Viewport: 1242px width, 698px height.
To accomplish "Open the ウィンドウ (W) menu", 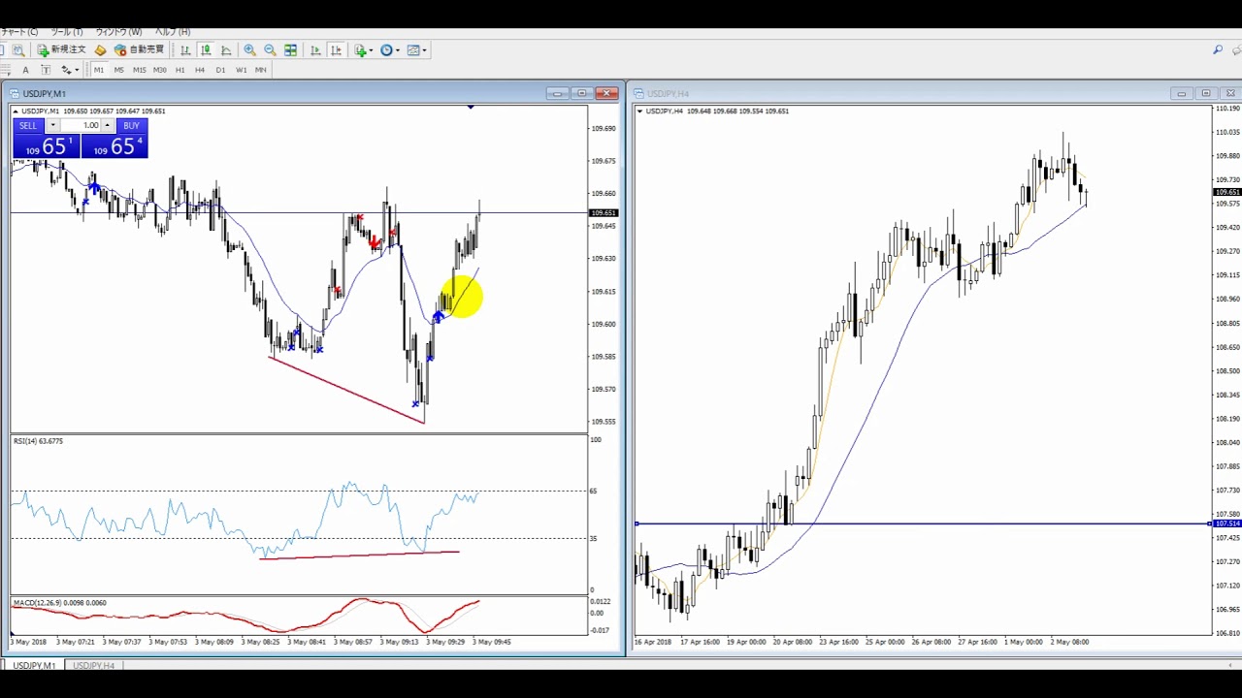I will (118, 32).
